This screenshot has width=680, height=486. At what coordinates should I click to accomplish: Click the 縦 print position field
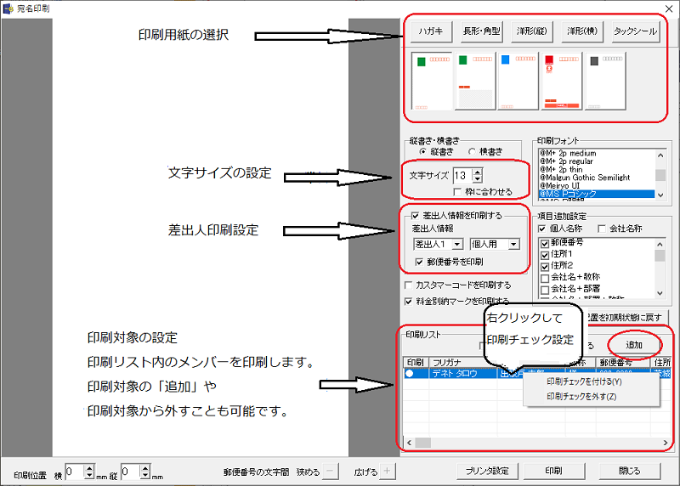tap(131, 472)
